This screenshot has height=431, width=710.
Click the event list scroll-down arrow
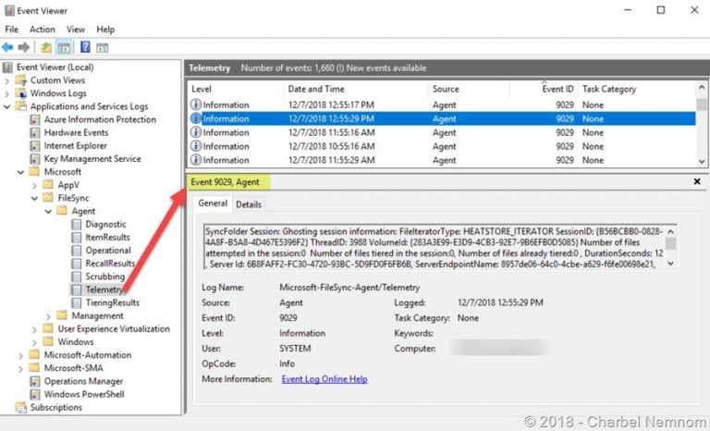point(702,161)
